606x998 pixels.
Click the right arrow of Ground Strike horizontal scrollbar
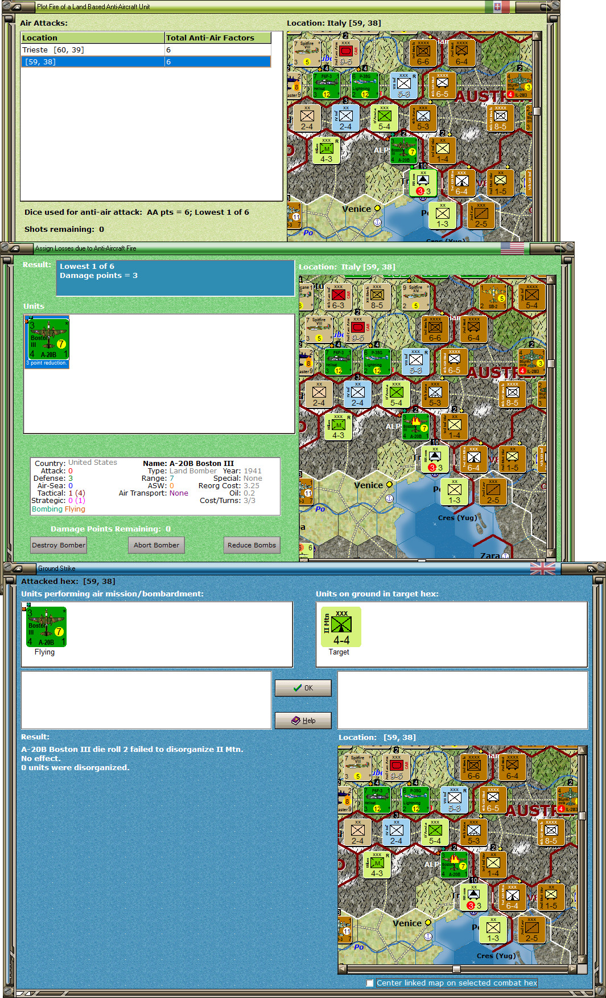click(x=572, y=968)
